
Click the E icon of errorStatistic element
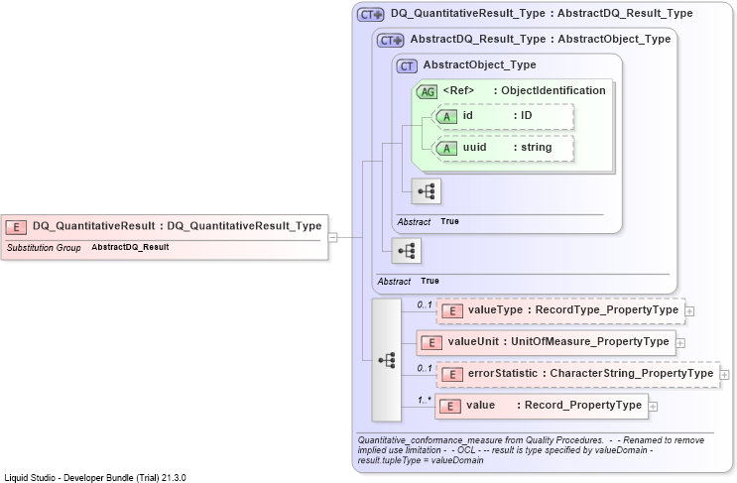click(x=452, y=375)
